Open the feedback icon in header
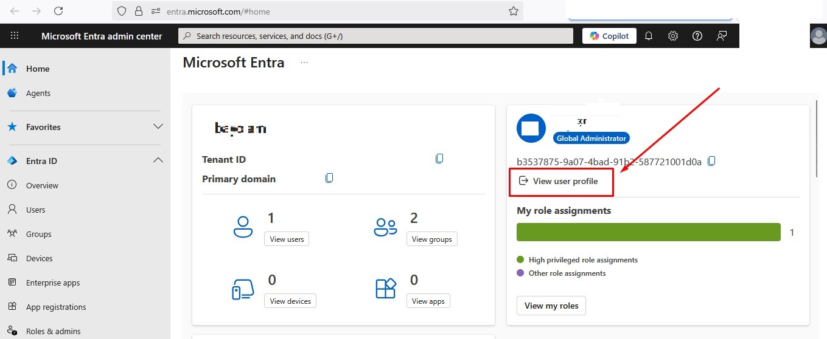The image size is (827, 339). (722, 36)
